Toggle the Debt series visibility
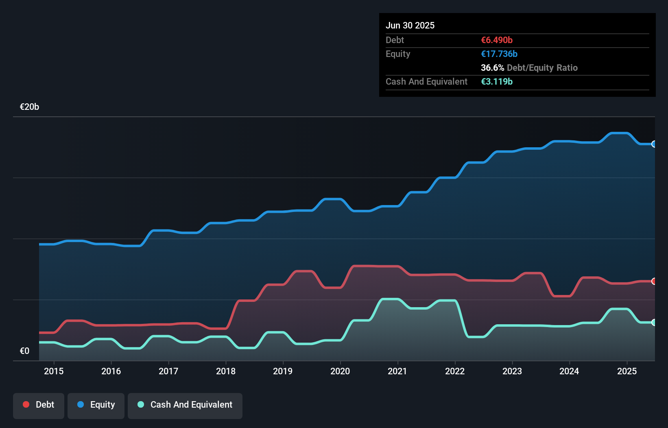This screenshot has height=428, width=668. tap(39, 405)
